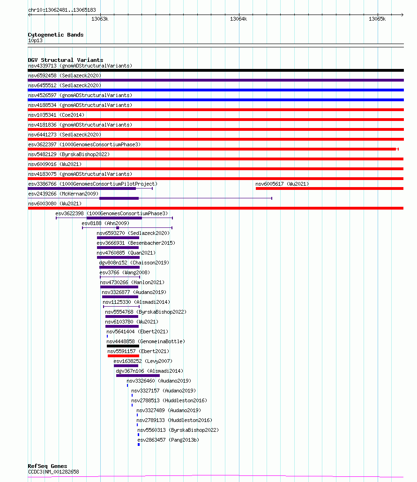Click the purple dgv367n106 variant bar
This screenshot has width=417, height=482.
pos(138,376)
